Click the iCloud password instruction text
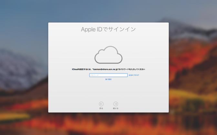Viewport: 217px width, 135px height. 108,69
